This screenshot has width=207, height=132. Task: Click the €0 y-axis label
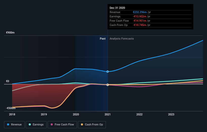tap(8, 81)
